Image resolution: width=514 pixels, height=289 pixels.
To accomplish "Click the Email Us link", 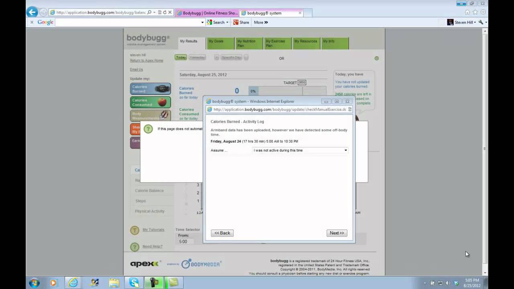I will pyautogui.click(x=137, y=69).
